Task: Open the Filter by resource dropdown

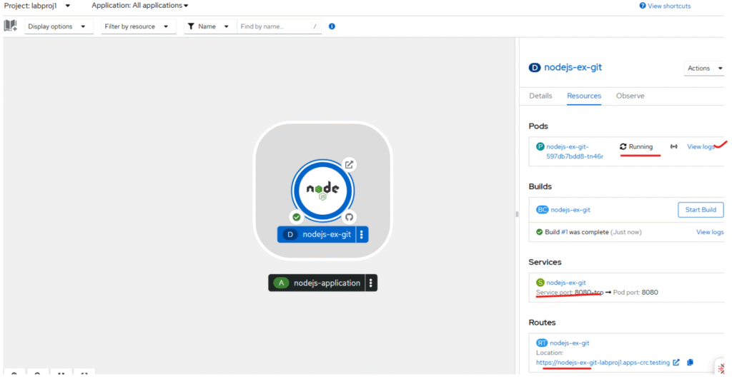Action: tap(137, 26)
